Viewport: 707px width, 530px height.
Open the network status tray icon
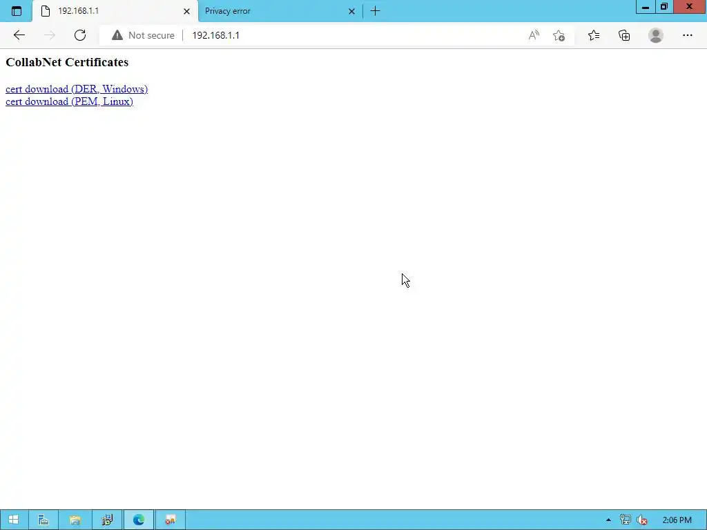pos(625,520)
